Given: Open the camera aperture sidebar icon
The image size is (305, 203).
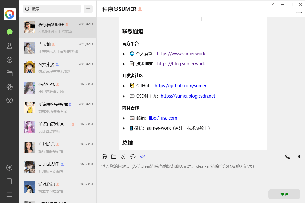Looking at the screenshot, I should [10, 87].
